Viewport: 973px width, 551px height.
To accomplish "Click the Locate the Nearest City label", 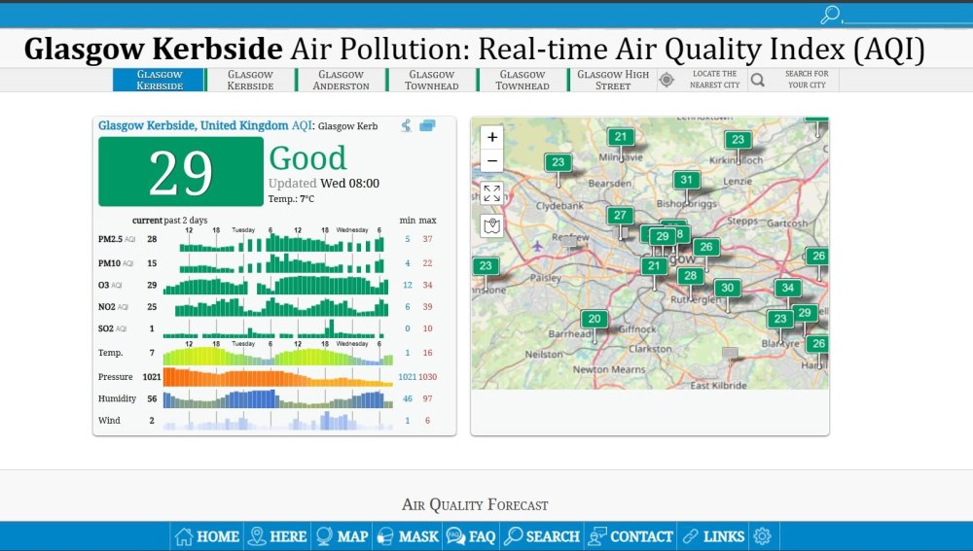I will click(x=715, y=80).
